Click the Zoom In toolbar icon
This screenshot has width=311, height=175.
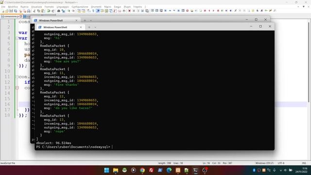click(69, 11)
